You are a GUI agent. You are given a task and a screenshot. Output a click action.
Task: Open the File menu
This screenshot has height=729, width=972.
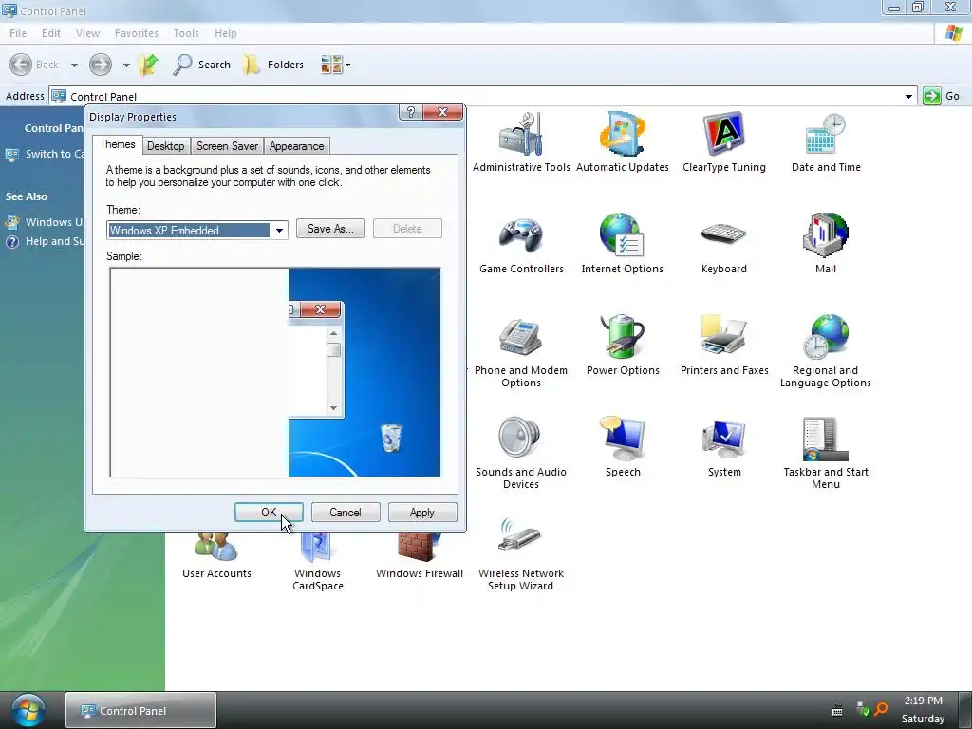point(18,33)
